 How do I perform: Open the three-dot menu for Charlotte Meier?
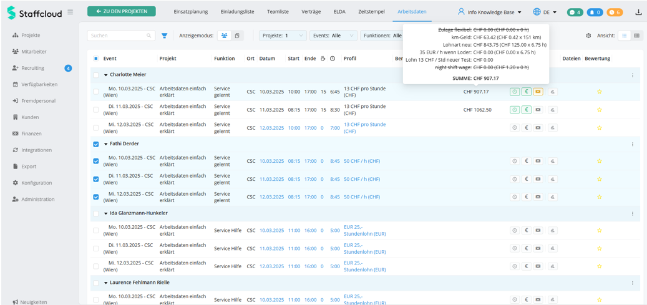(632, 75)
